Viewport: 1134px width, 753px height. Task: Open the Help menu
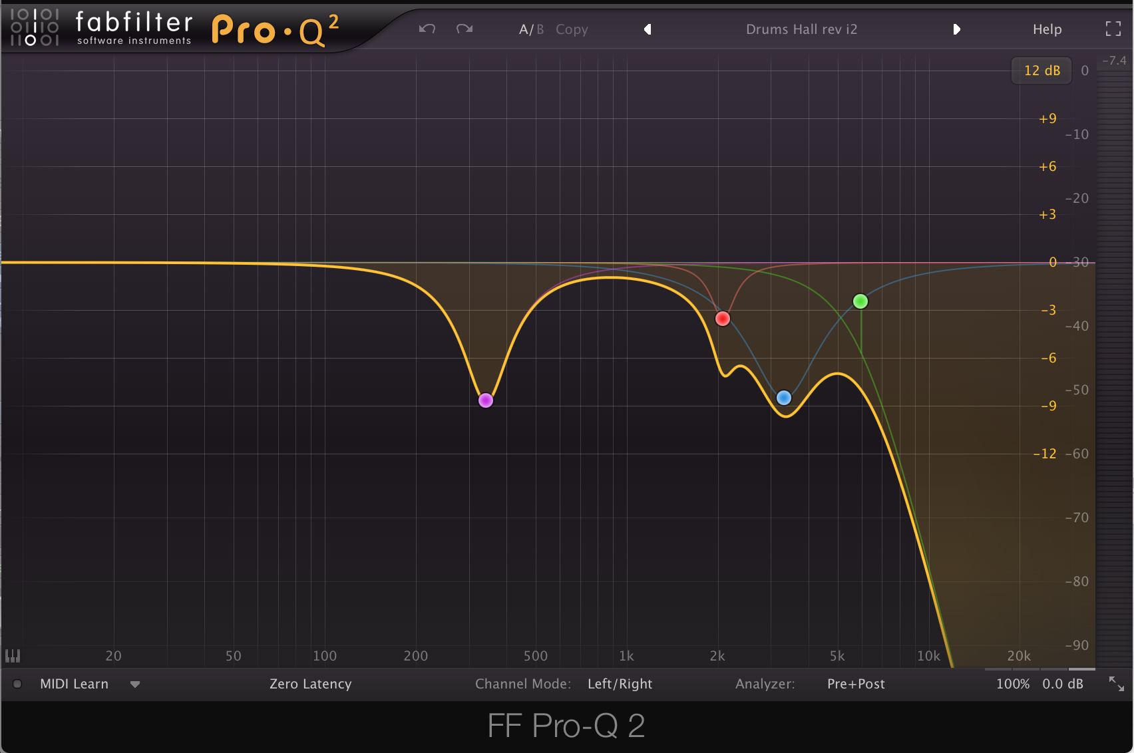[1047, 29]
